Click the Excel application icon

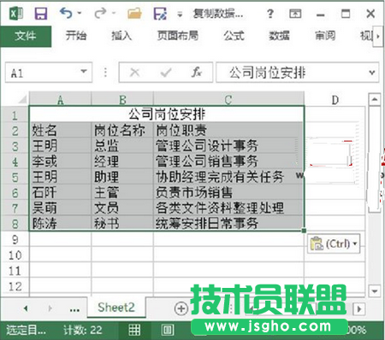coord(15,14)
